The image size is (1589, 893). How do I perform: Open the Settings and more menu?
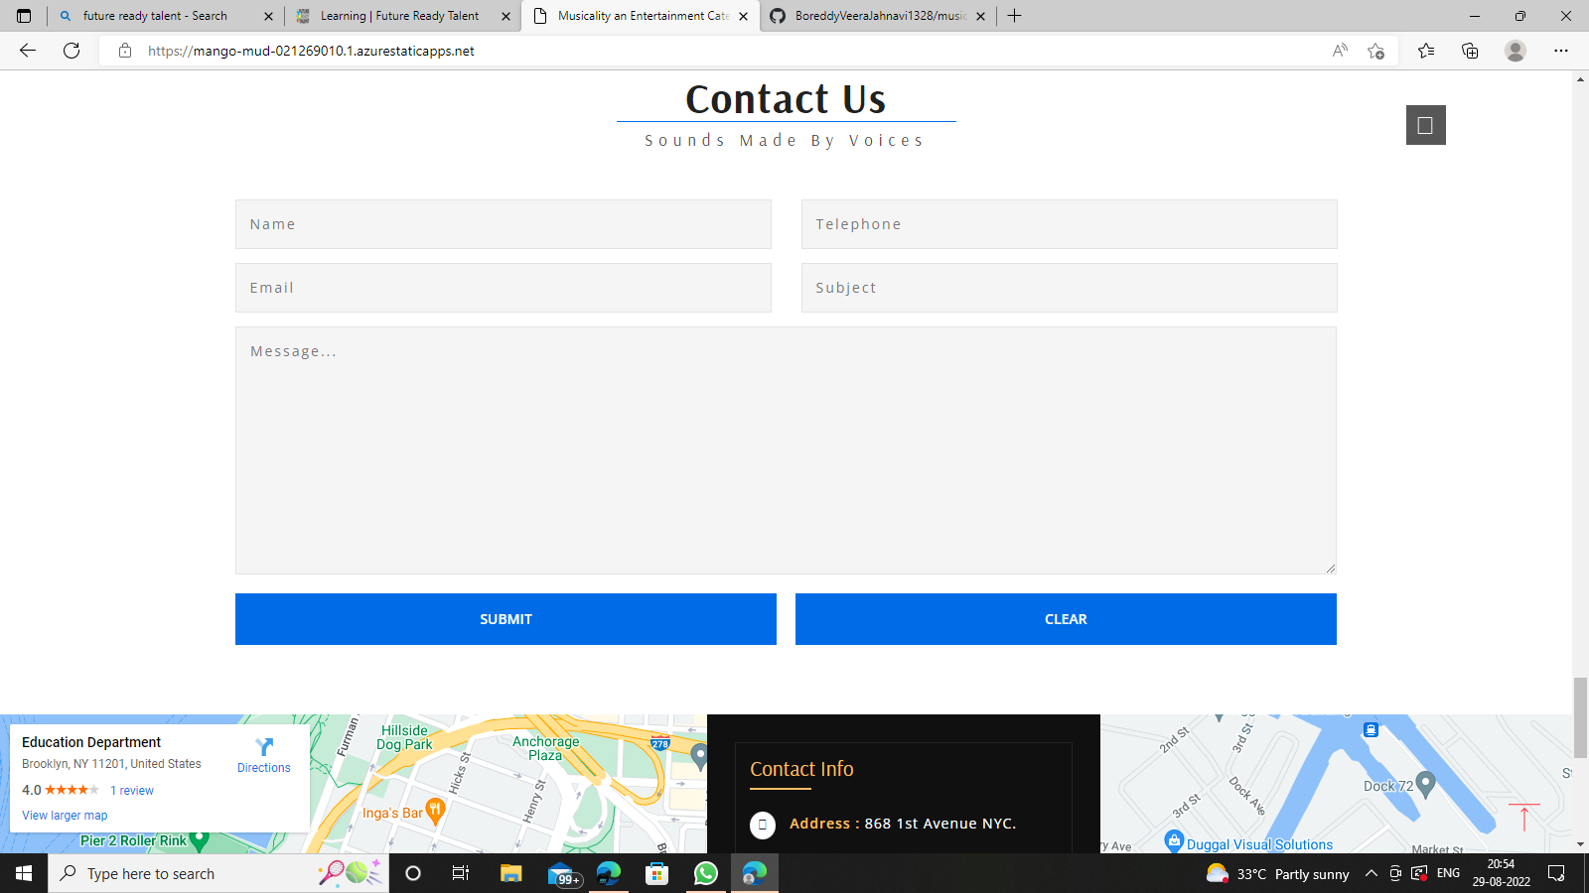1562,51
